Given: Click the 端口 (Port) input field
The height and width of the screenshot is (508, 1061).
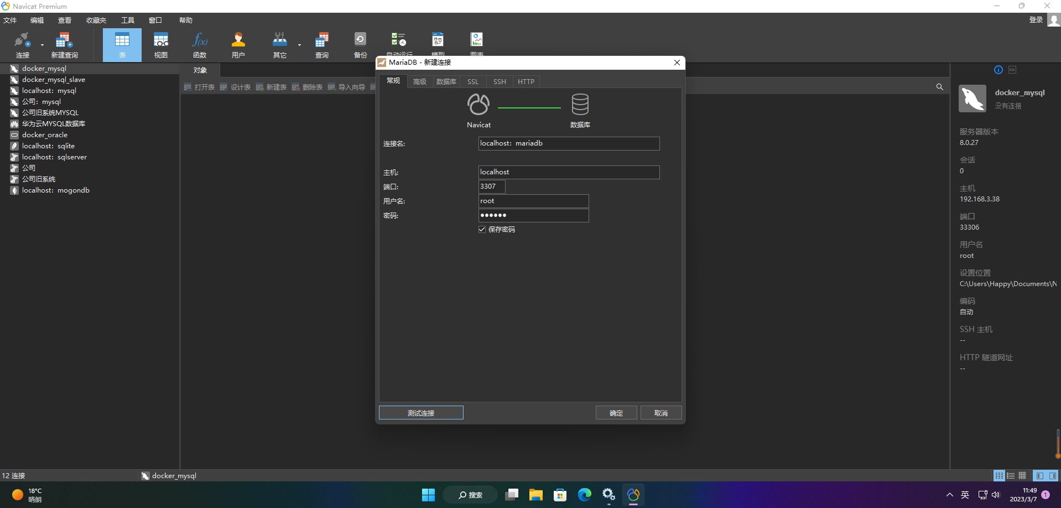Looking at the screenshot, I should coord(492,186).
